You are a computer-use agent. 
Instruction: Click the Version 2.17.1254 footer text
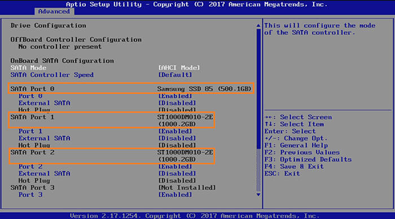click(195, 216)
